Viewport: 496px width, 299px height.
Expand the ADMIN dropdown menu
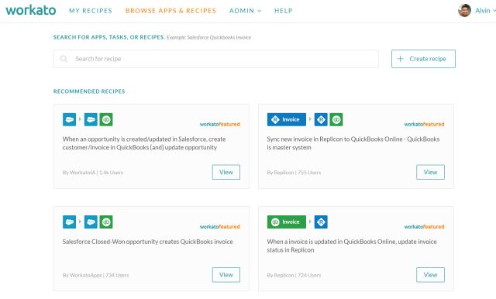tap(246, 11)
